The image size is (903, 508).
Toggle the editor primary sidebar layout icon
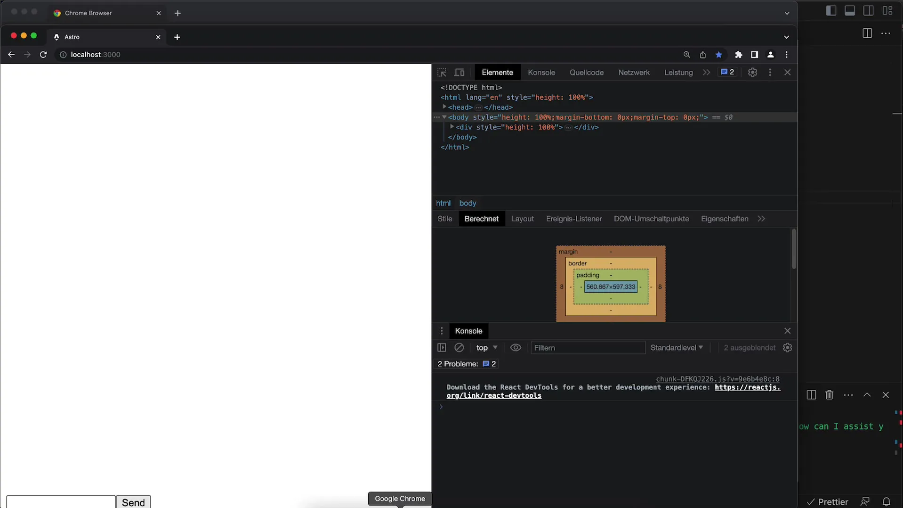(831, 11)
